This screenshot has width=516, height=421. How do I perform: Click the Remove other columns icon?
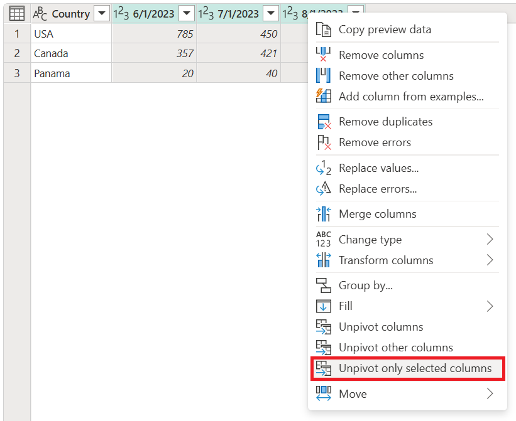(323, 76)
